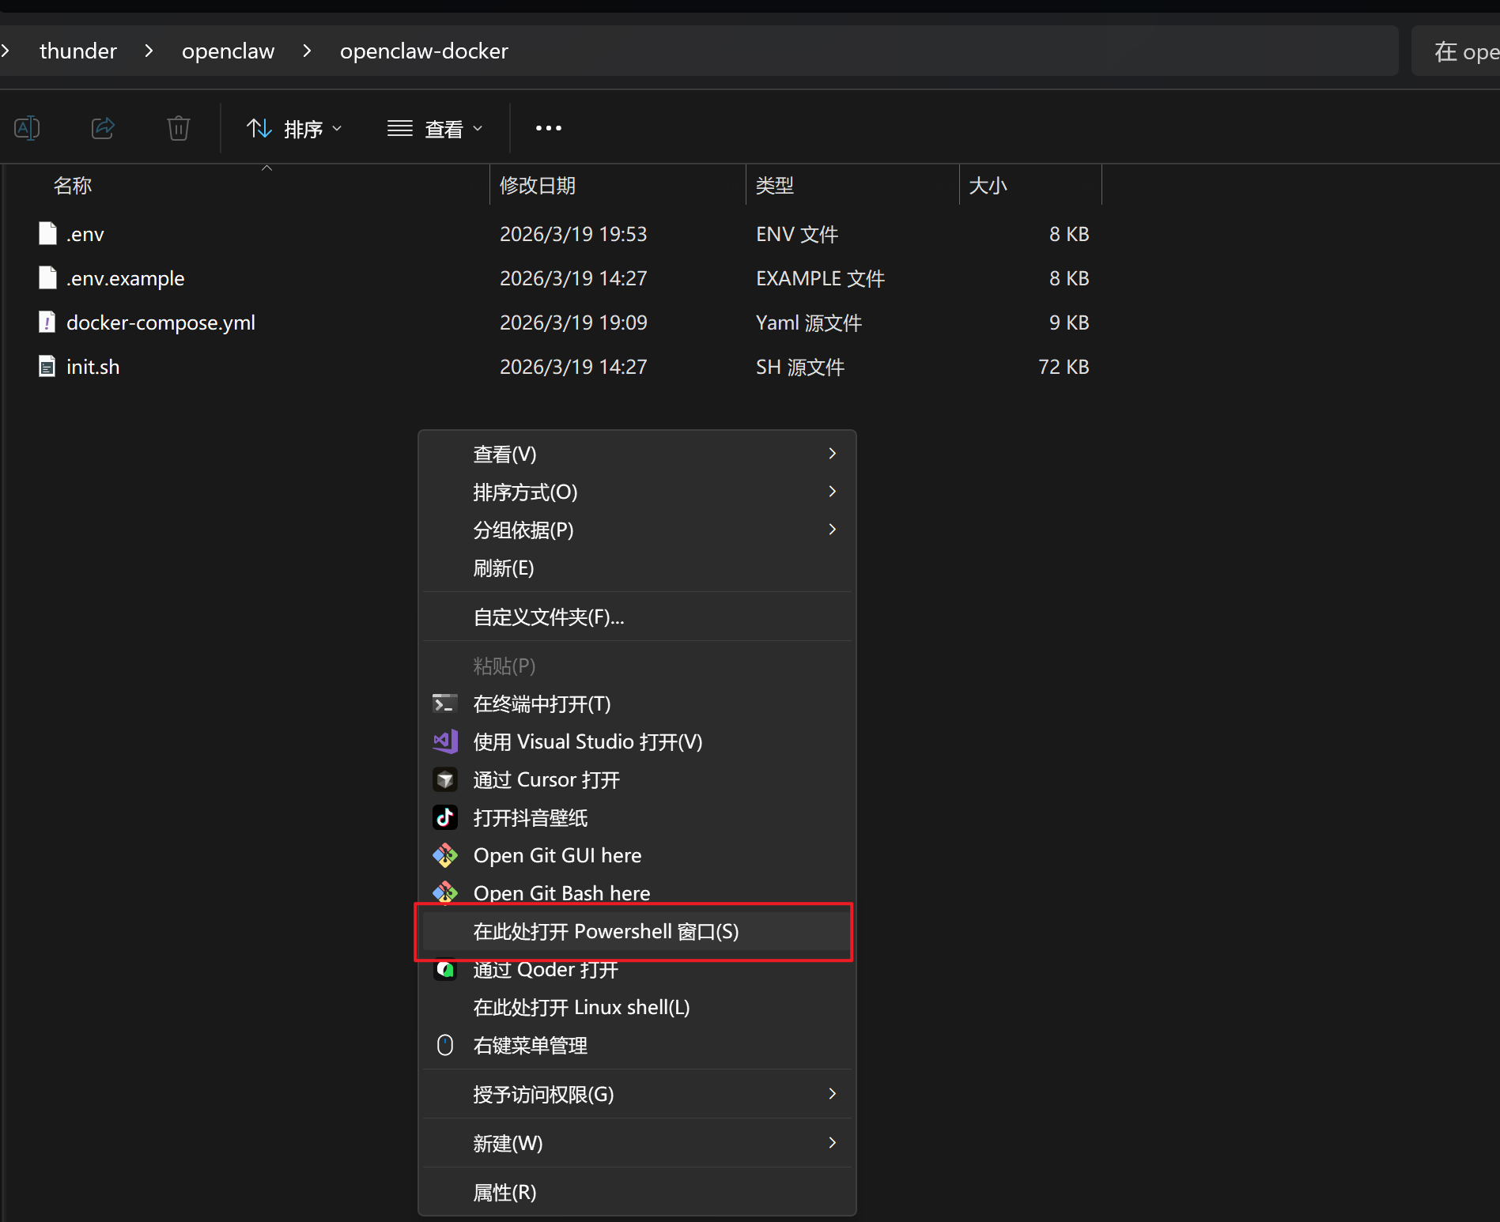This screenshot has width=1500, height=1222.
Task: Go to thunder folder in breadcrumb
Action: 78,51
